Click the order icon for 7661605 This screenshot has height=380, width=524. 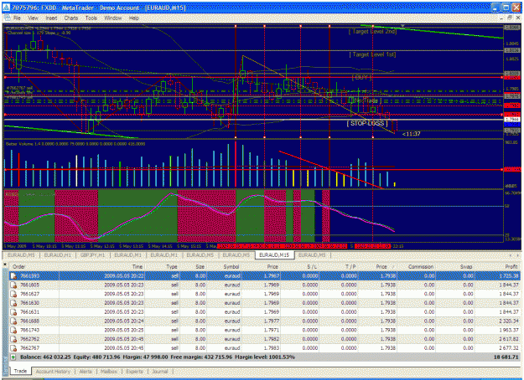point(13,285)
